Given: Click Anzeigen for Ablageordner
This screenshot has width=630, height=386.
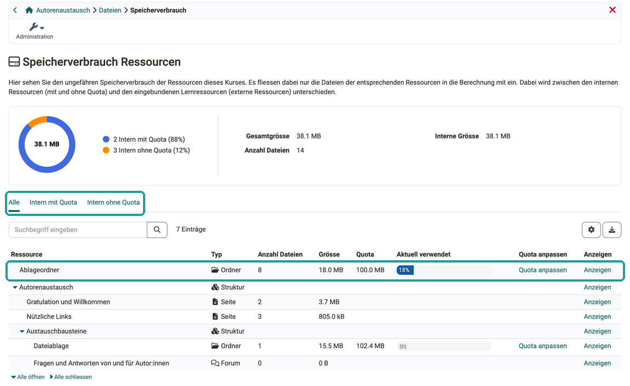Looking at the screenshot, I should (597, 270).
